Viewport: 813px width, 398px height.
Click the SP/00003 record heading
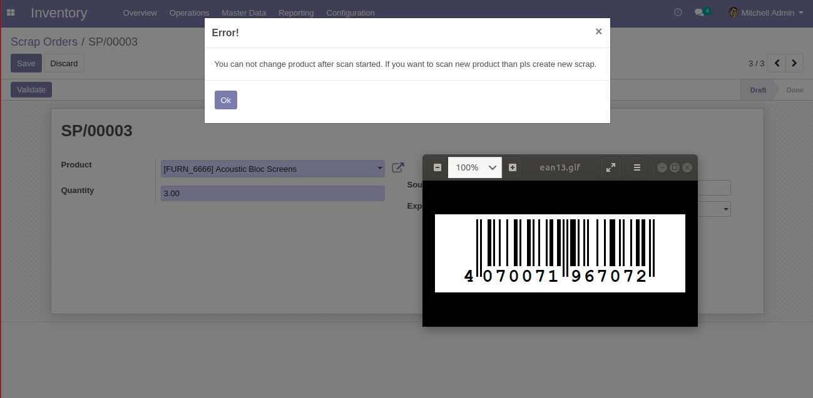97,131
